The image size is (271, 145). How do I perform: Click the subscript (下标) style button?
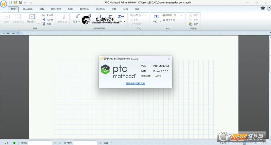click(x=134, y=20)
